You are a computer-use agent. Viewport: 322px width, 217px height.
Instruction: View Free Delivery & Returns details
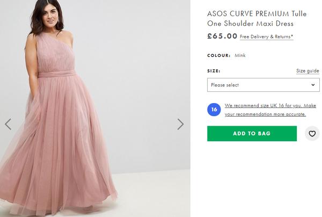[x=267, y=37]
